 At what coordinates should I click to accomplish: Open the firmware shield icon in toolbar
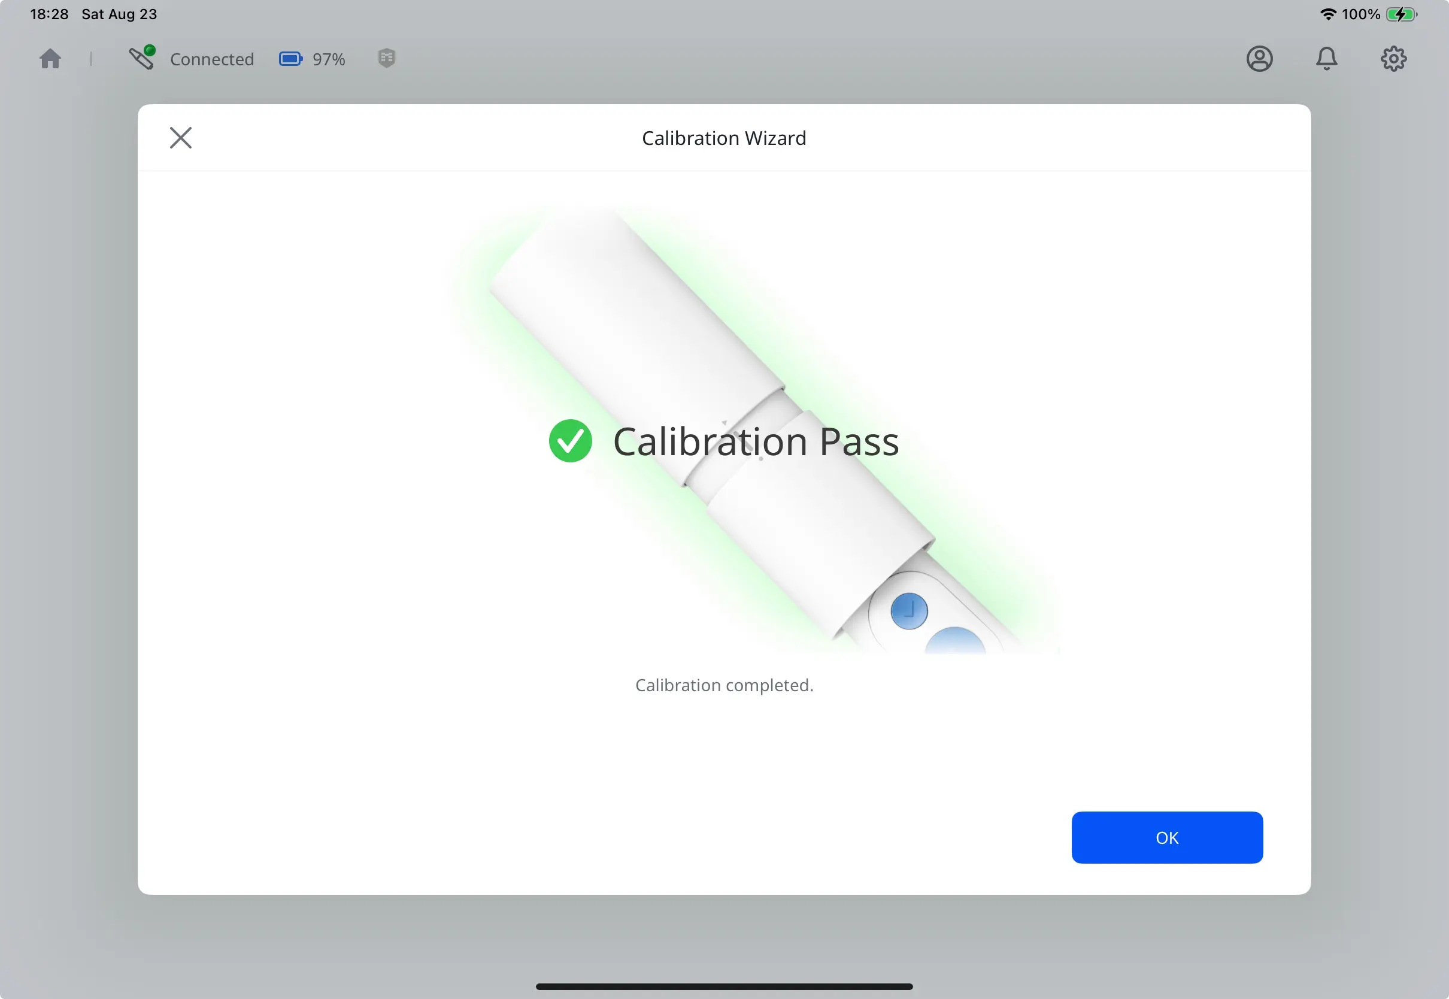pyautogui.click(x=386, y=58)
